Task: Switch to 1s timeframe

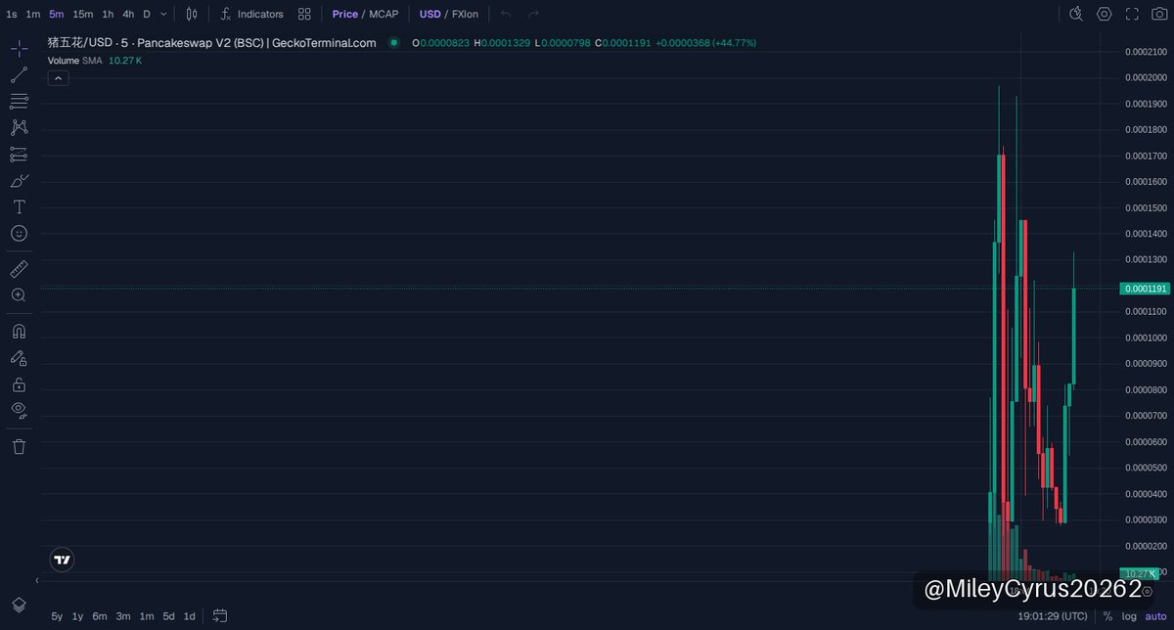Action: click(11, 14)
